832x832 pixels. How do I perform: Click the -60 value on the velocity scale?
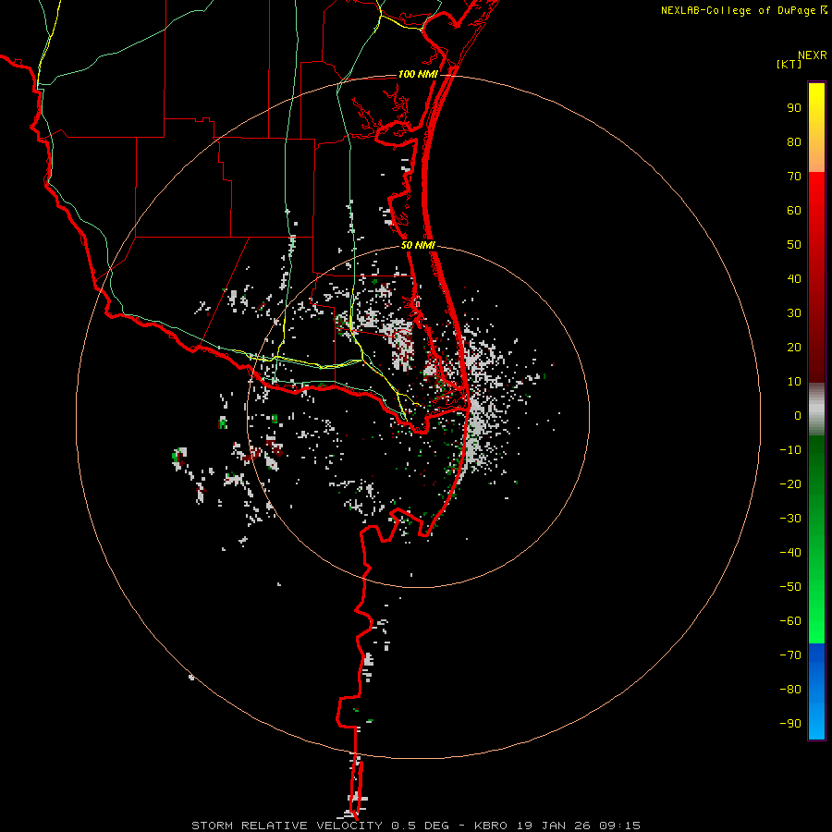[790, 621]
